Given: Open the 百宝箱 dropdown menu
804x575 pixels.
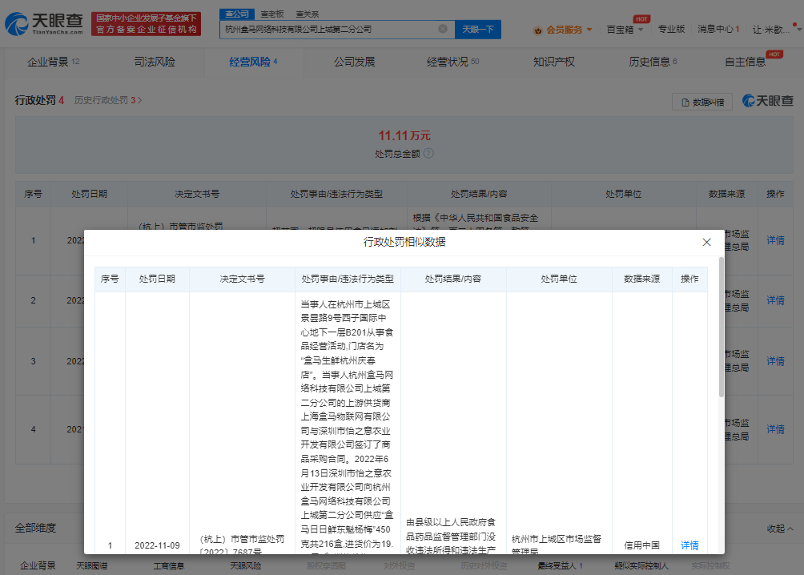Looking at the screenshot, I should pyautogui.click(x=624, y=30).
